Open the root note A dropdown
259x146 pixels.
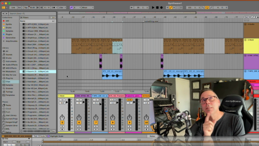(x=77, y=7)
